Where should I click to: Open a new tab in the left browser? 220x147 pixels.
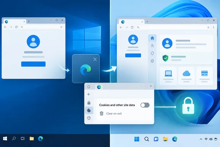pos(29,21)
